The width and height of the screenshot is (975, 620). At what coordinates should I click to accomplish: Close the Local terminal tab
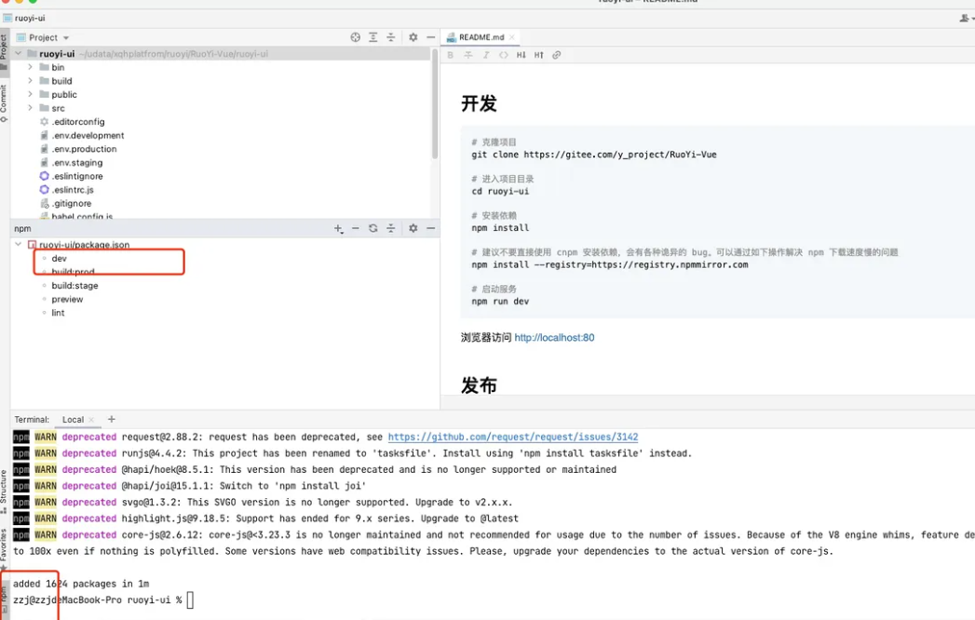tap(91, 420)
